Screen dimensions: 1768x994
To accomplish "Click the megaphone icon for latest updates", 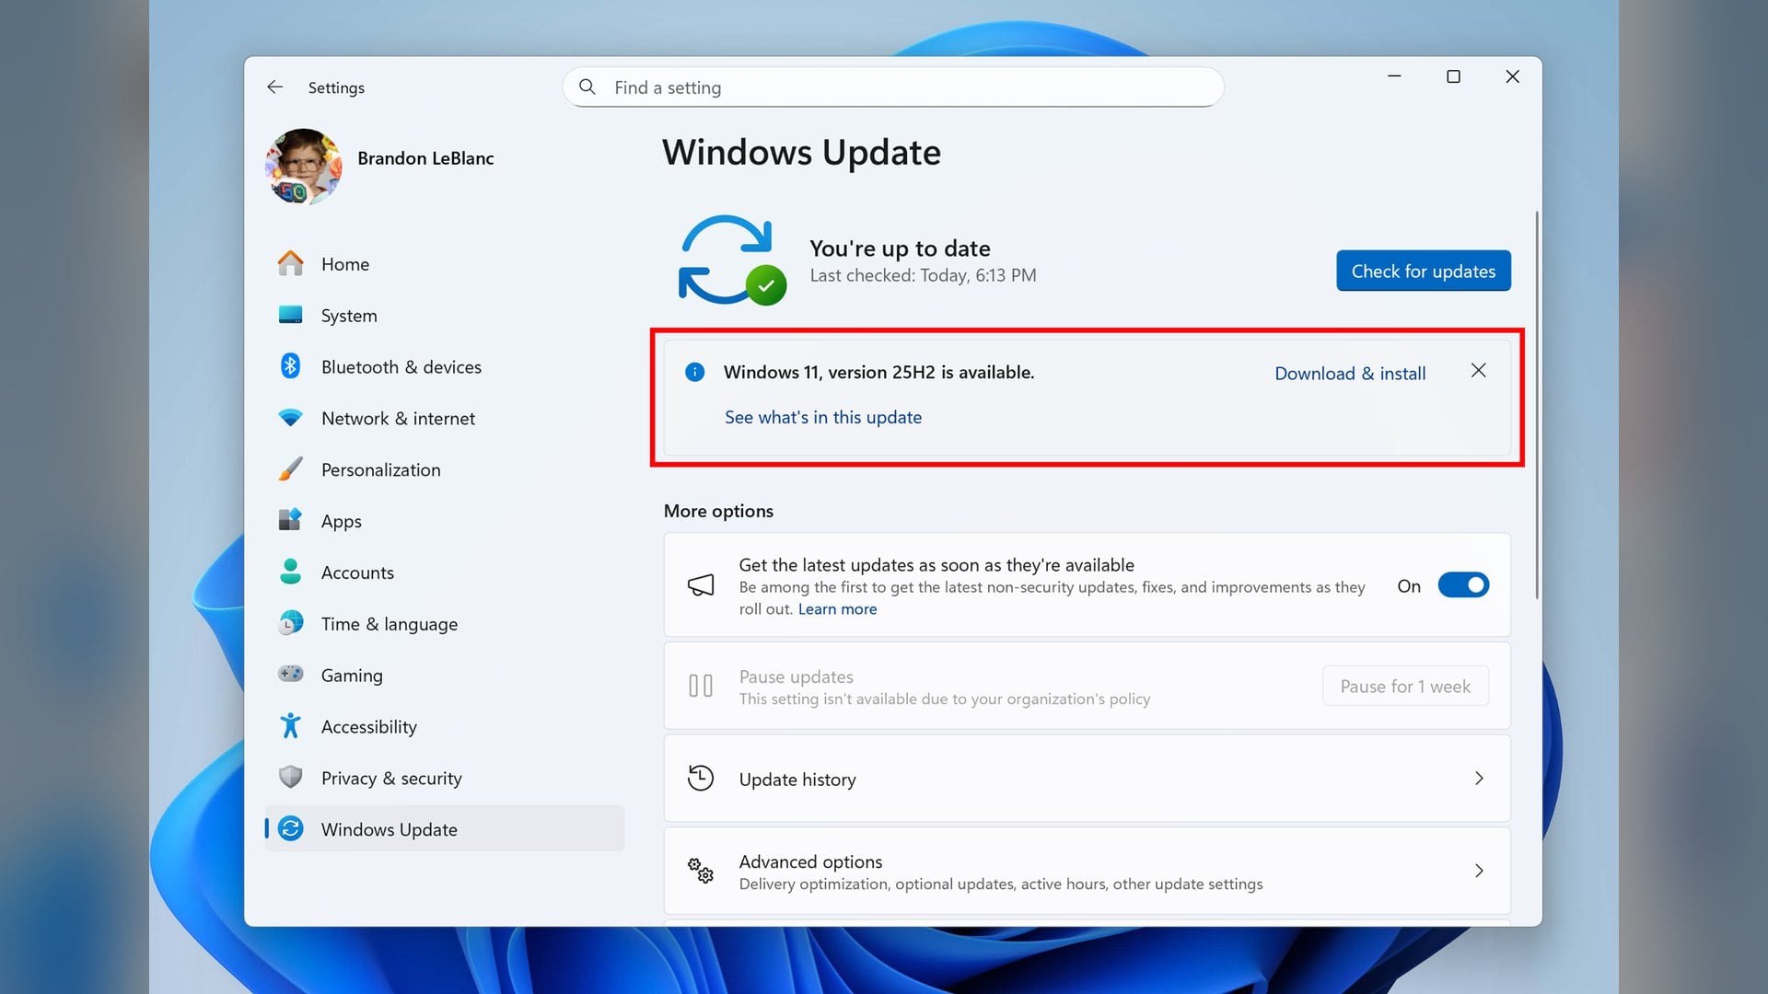I will [x=701, y=585].
